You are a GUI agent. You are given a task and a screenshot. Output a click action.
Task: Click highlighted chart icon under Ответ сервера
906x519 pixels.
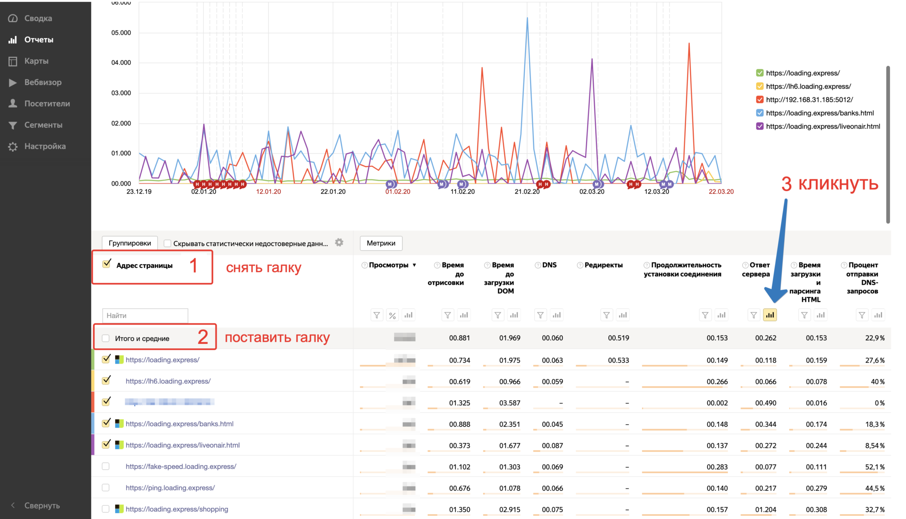770,315
